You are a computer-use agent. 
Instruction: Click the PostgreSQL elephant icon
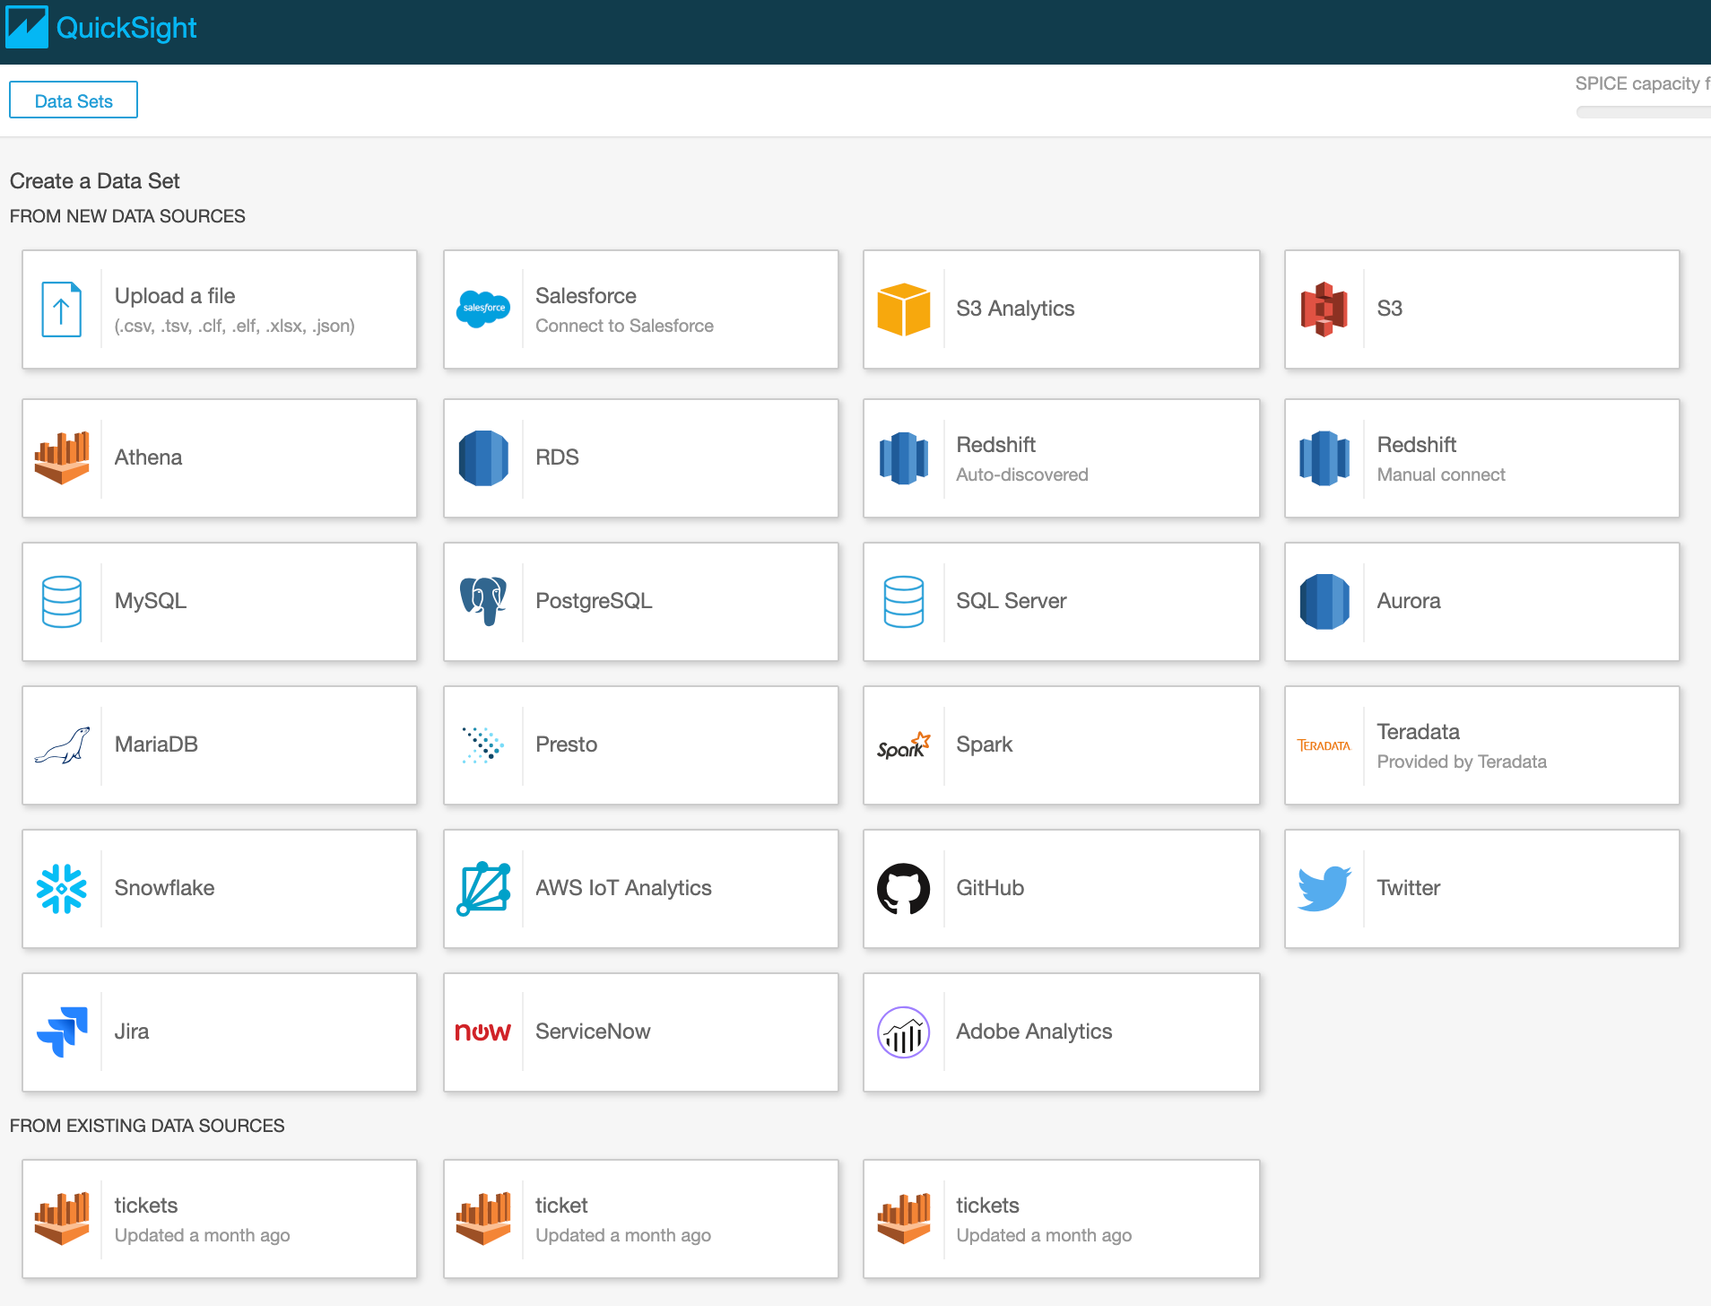[483, 601]
